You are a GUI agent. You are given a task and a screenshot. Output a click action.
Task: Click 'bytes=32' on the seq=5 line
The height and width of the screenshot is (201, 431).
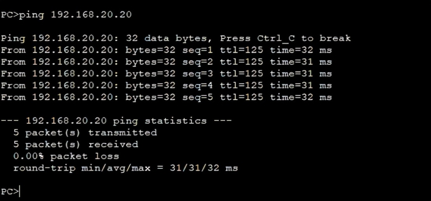coord(151,98)
